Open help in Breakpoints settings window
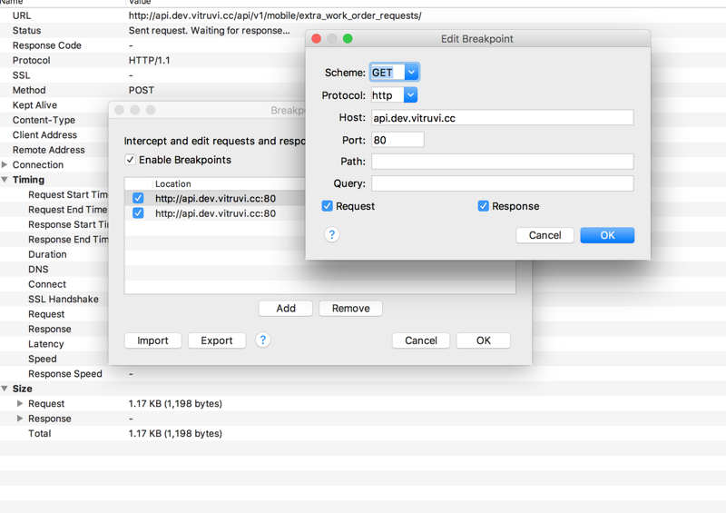The width and height of the screenshot is (726, 513). 262,340
